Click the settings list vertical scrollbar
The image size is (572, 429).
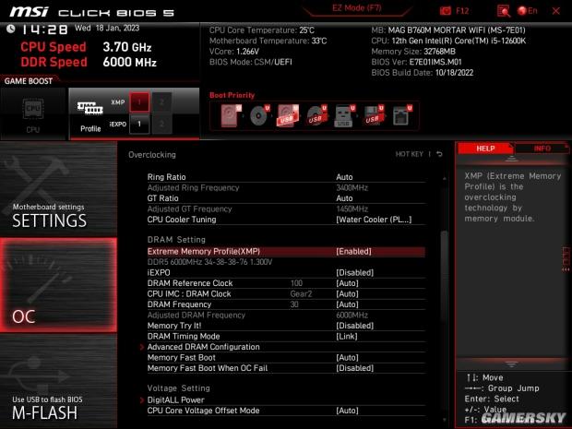444,278
